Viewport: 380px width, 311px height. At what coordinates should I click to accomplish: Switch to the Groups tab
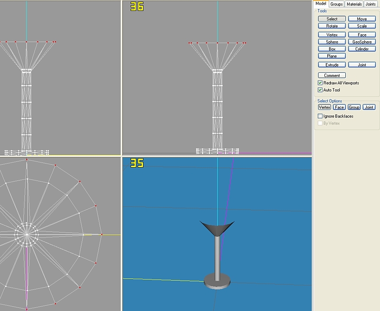click(336, 4)
